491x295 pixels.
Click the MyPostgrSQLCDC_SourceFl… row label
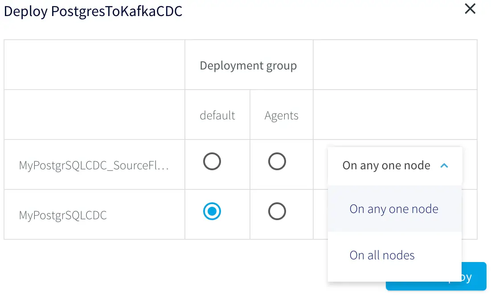(94, 166)
